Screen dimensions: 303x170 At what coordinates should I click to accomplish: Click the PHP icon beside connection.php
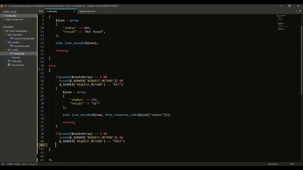tap(11, 46)
